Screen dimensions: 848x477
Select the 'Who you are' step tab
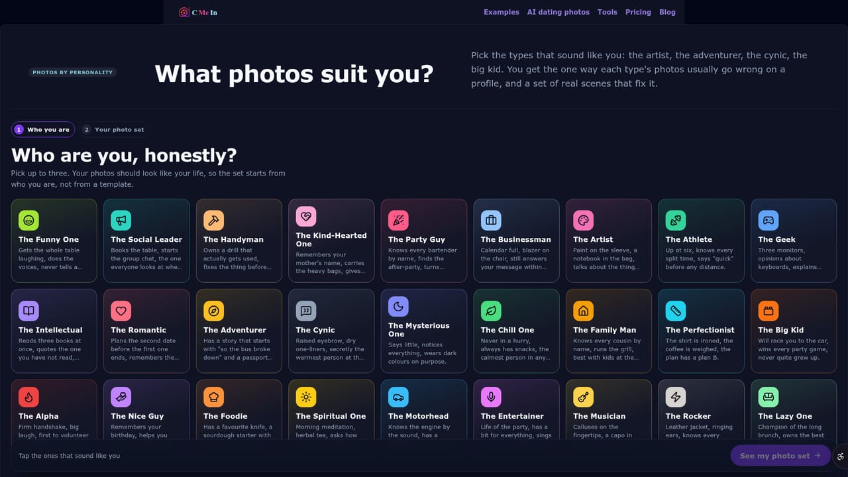[43, 130]
